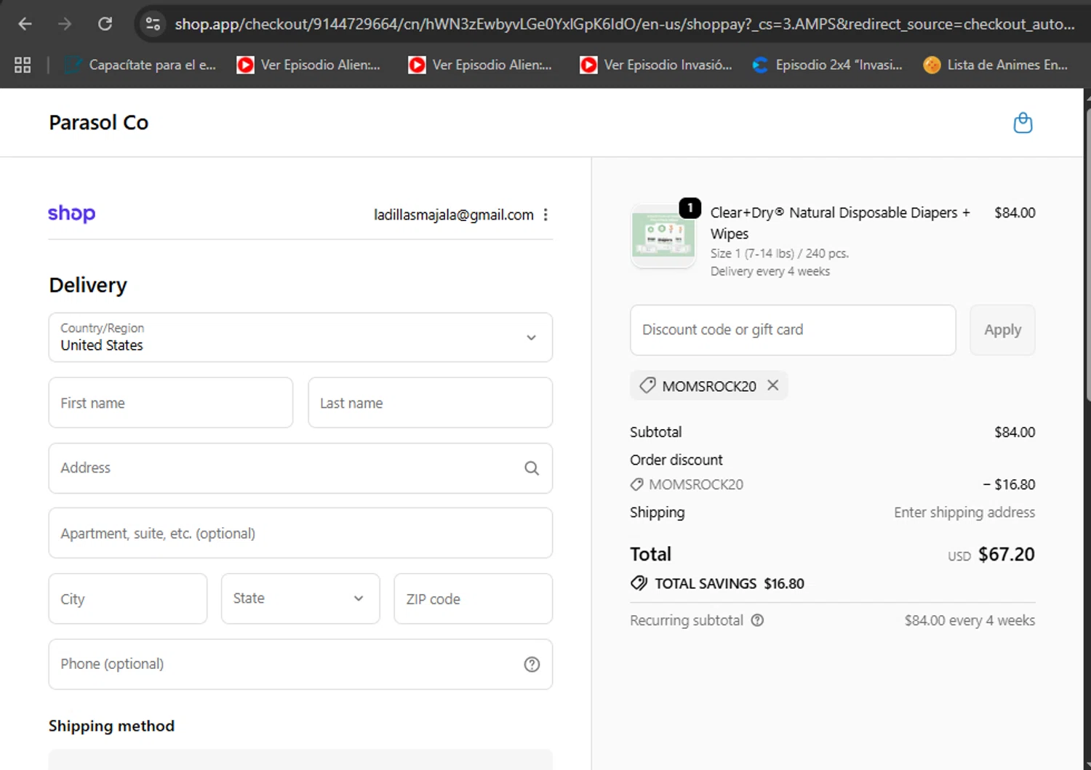Focus the Last name field
1091x770 pixels.
(431, 403)
